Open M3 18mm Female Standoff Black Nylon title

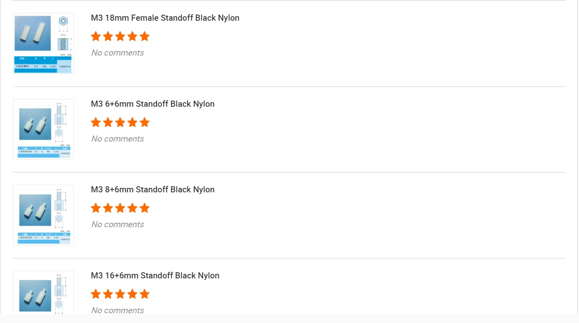coord(165,18)
